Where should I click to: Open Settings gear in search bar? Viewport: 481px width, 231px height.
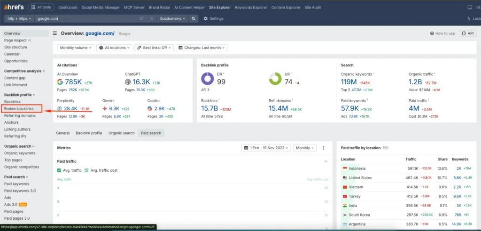pos(214,19)
